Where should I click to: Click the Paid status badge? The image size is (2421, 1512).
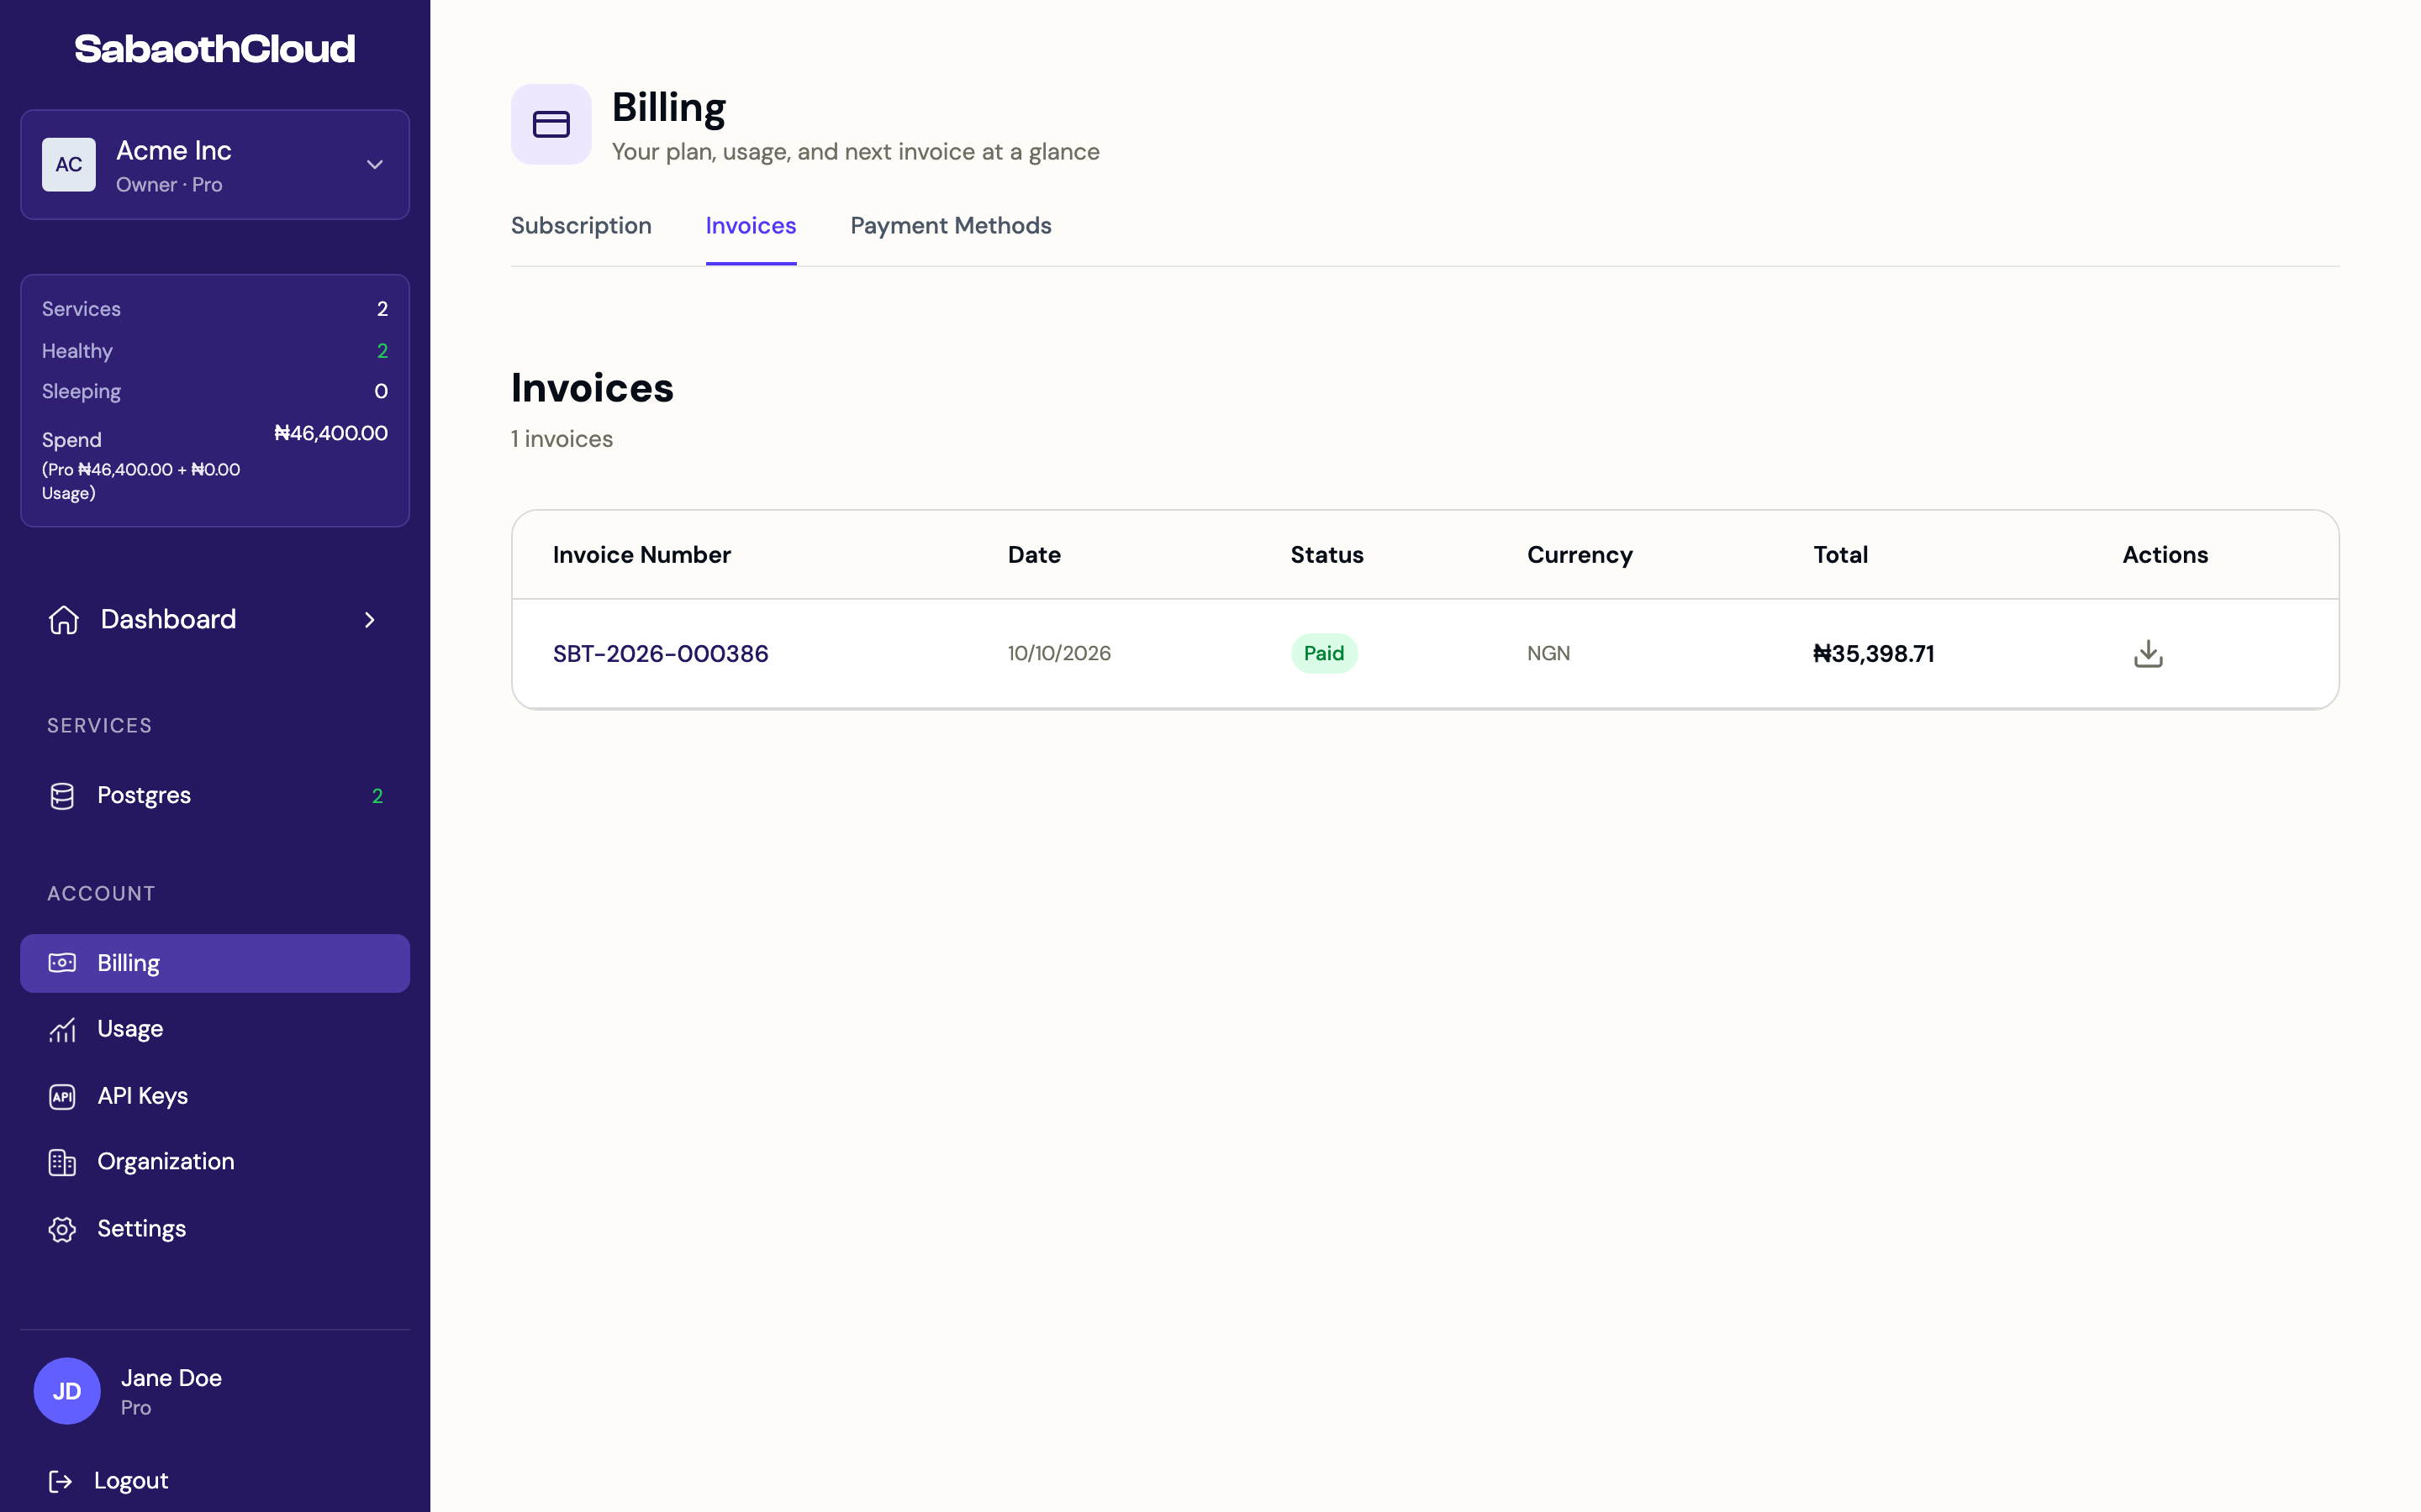point(1323,653)
